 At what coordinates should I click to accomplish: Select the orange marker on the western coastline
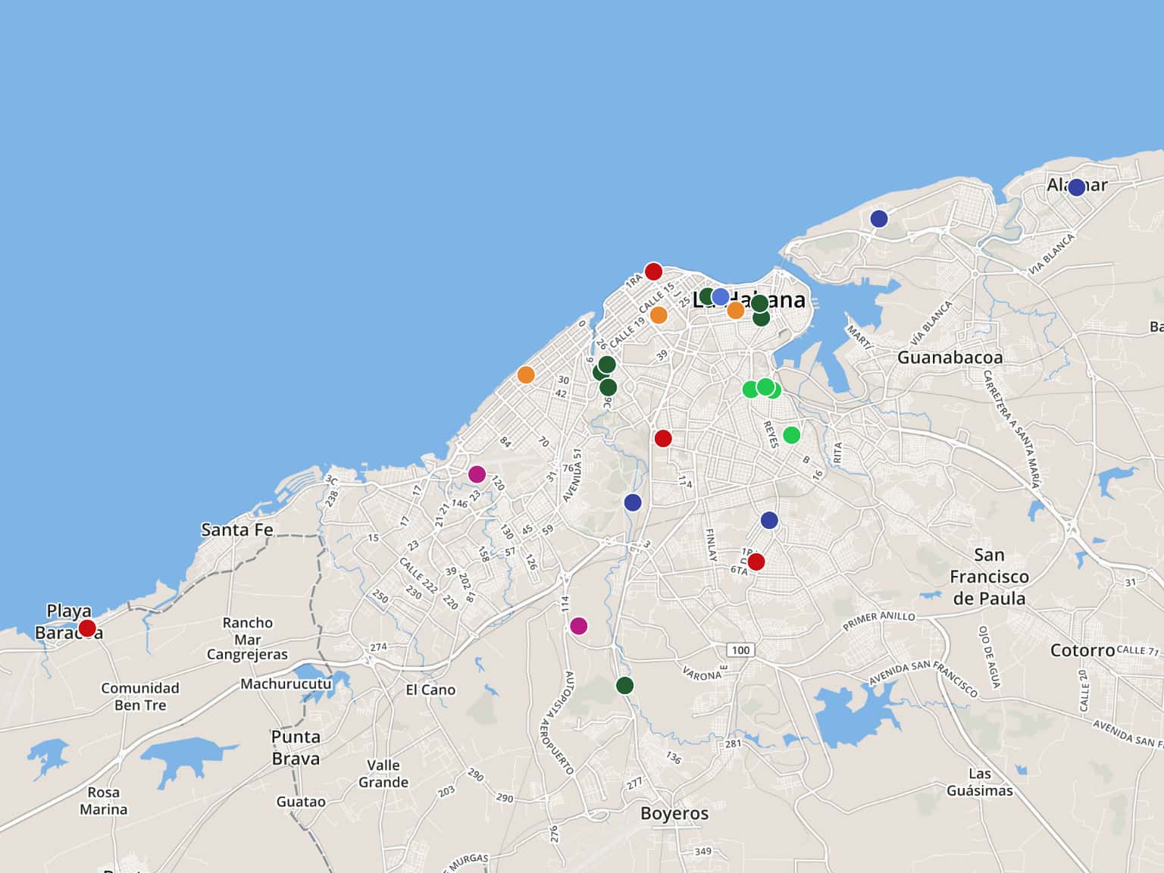[526, 375]
